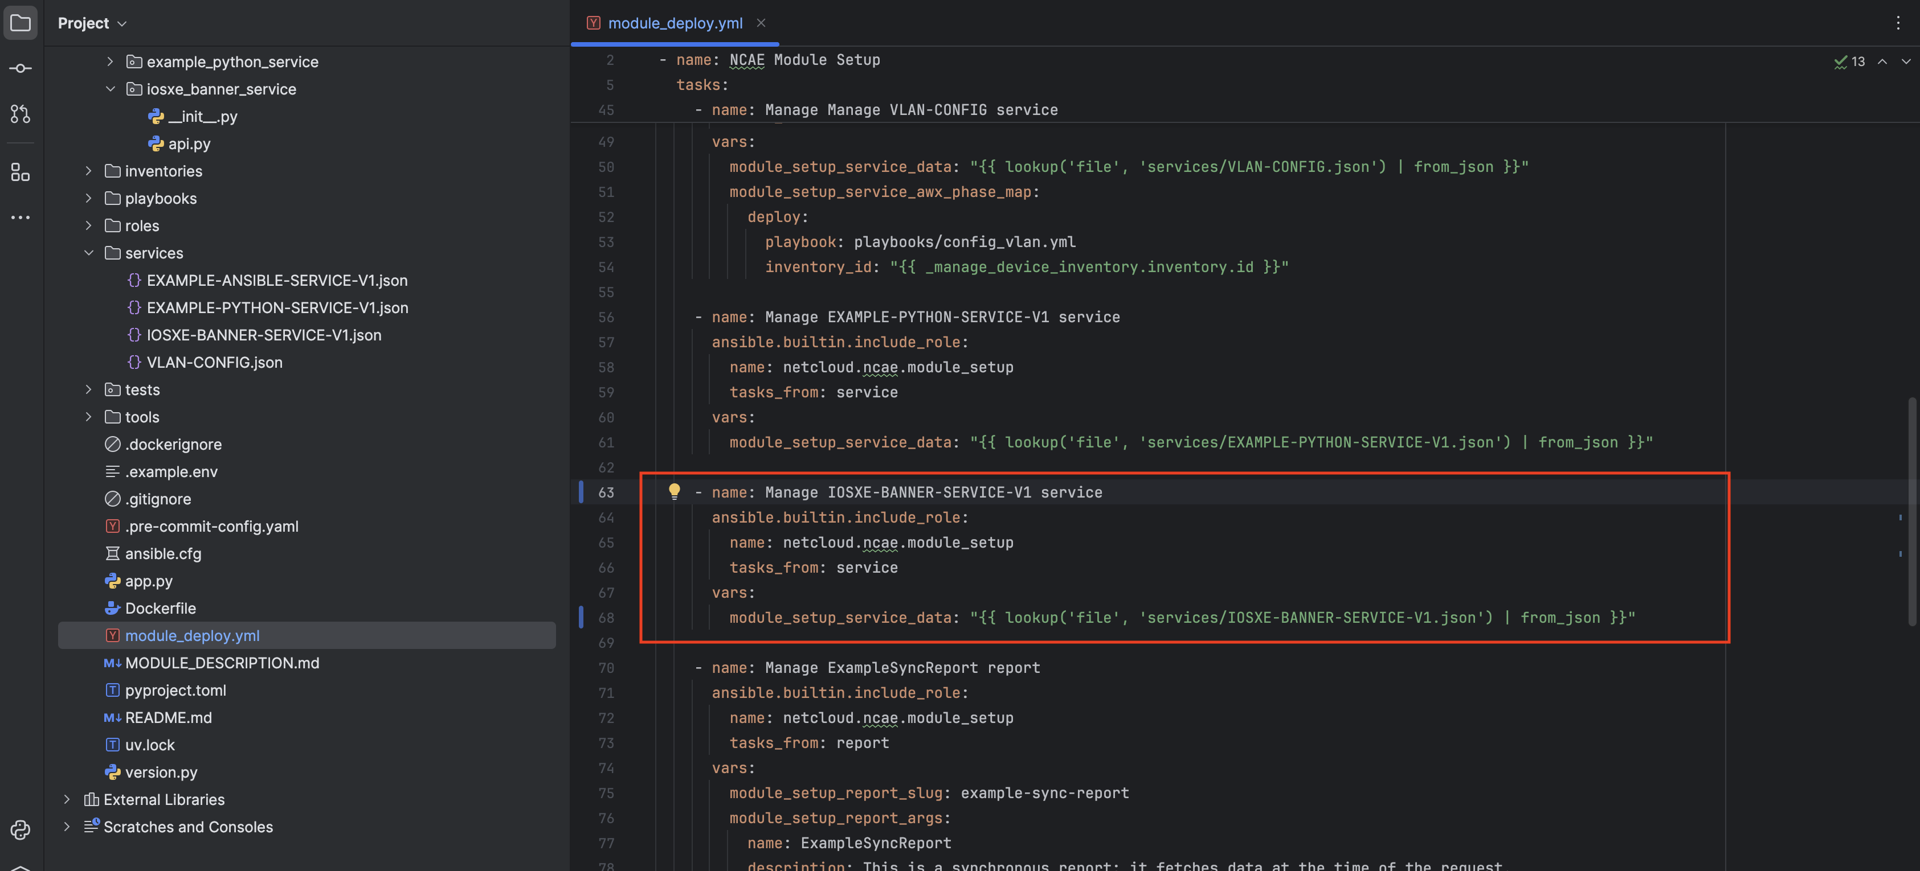The image size is (1920, 871).
Task: Open MODULE_DESCRIPTION.md markdown file
Action: tap(222, 663)
